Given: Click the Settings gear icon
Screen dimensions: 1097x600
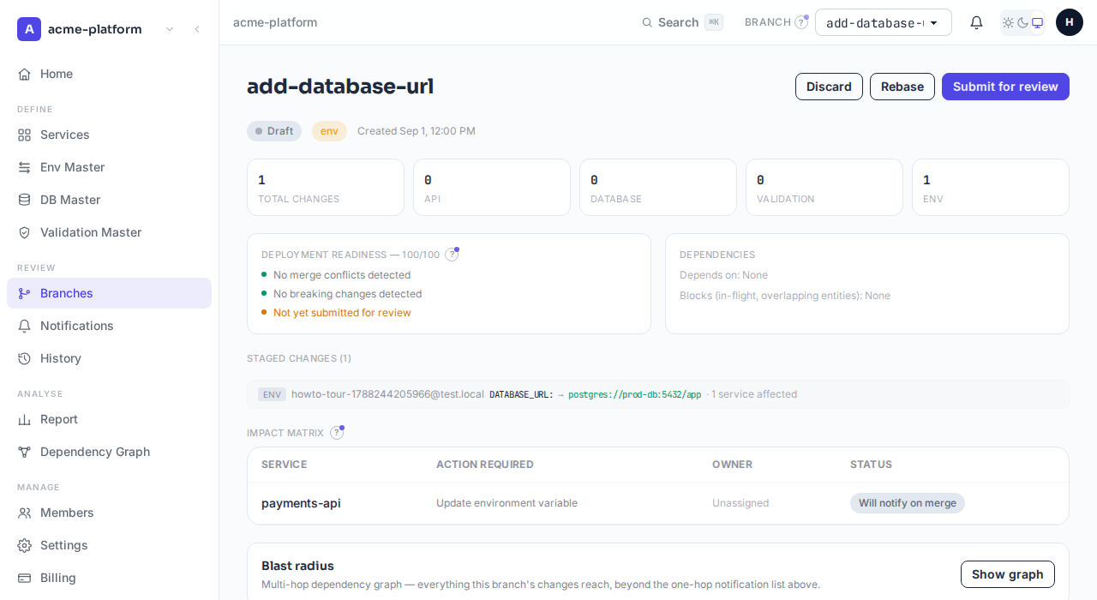Looking at the screenshot, I should (24, 545).
